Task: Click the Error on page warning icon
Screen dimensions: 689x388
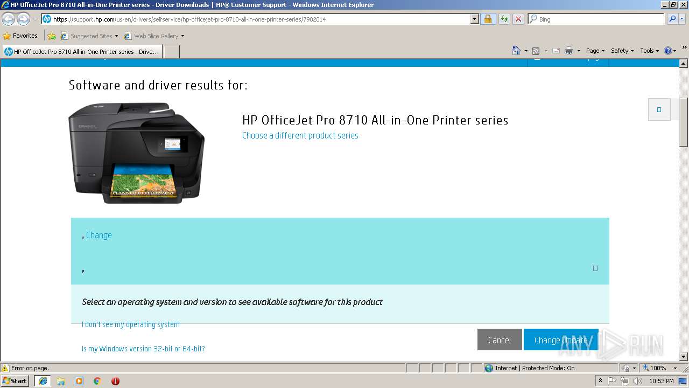Action: point(5,368)
